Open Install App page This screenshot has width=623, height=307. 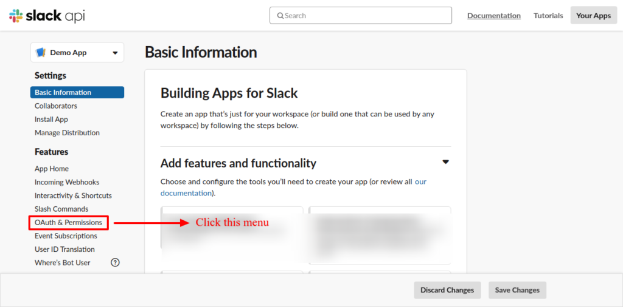coord(51,120)
